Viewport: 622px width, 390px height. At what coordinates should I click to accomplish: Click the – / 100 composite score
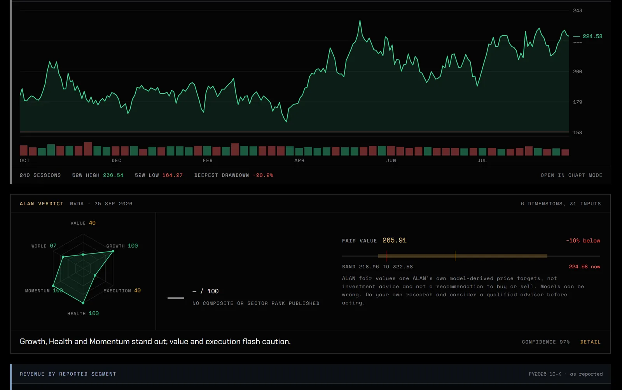[x=206, y=291]
